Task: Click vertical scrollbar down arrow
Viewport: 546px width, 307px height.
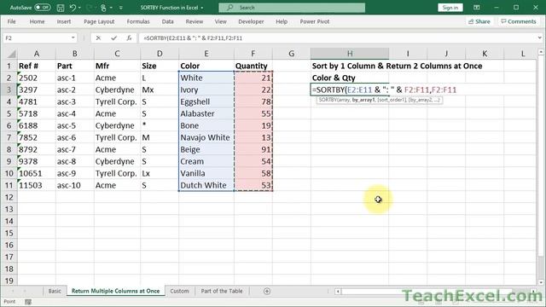Action: [541, 282]
